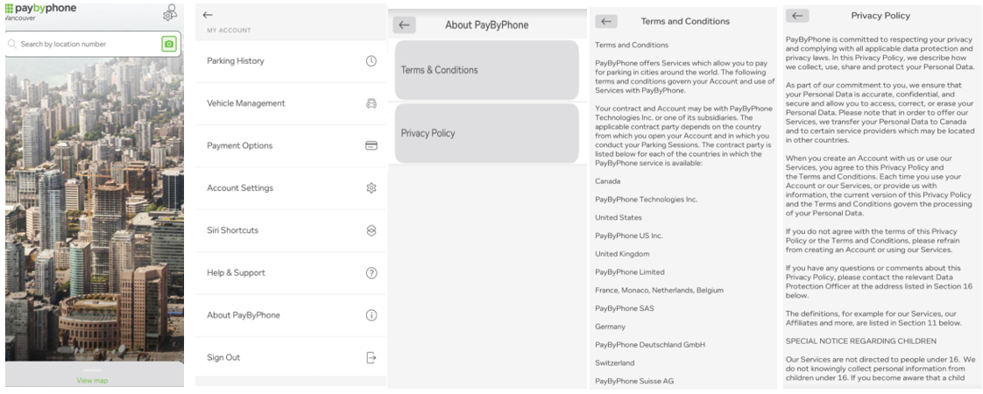Tap the Parking History clock icon
The height and width of the screenshot is (394, 983).
[x=371, y=60]
